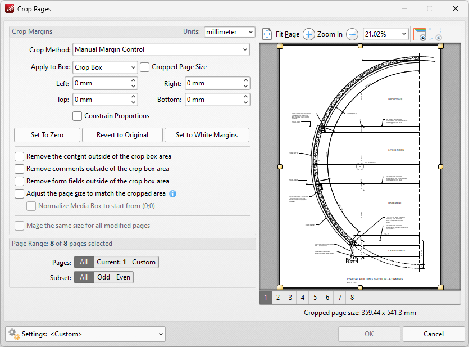
Task: Click the Zoom In plus icon
Action: [x=309, y=34]
